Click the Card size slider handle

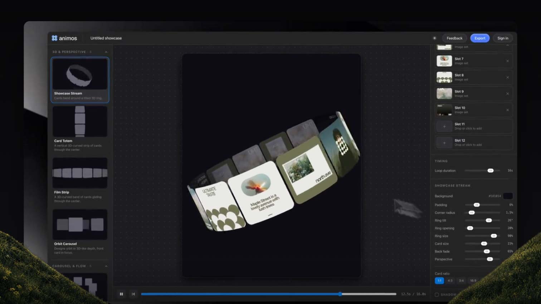484,243
